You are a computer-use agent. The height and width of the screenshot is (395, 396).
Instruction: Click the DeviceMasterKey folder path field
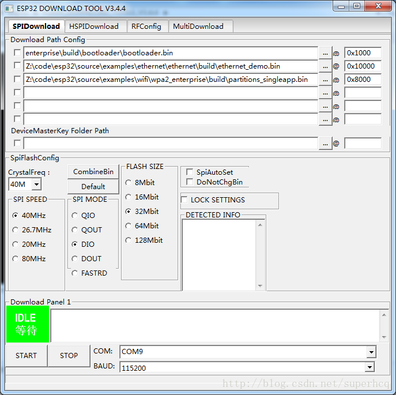tap(171, 144)
